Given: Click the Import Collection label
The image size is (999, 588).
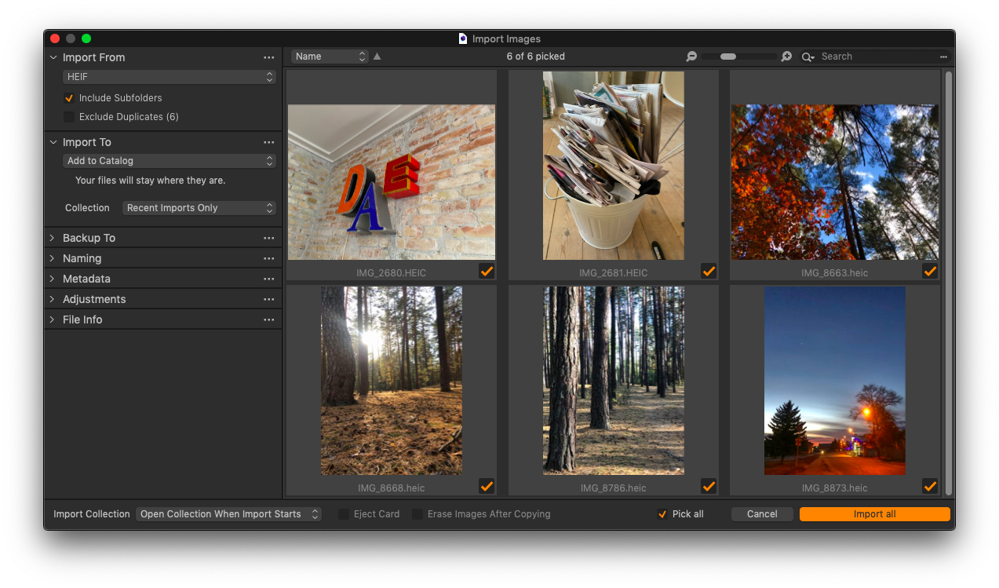Looking at the screenshot, I should pos(92,514).
